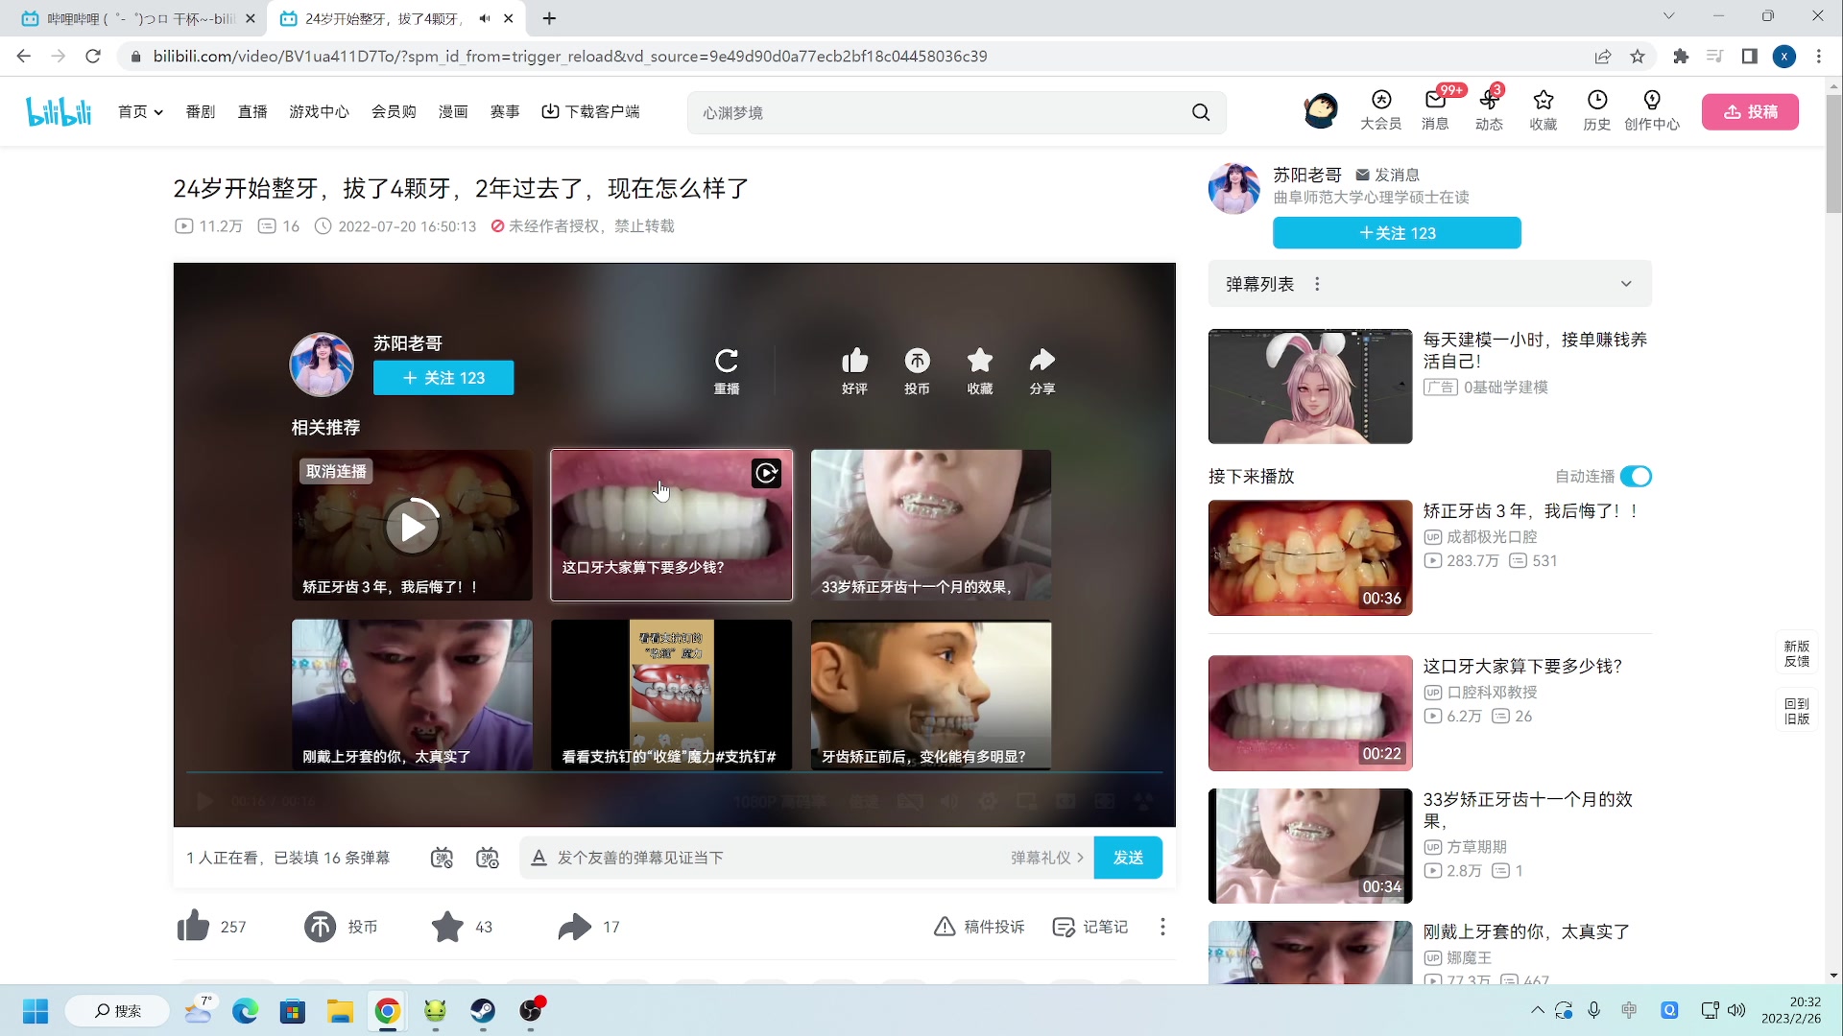
Task: Toggle the danmaku display switch icon
Action: click(442, 858)
